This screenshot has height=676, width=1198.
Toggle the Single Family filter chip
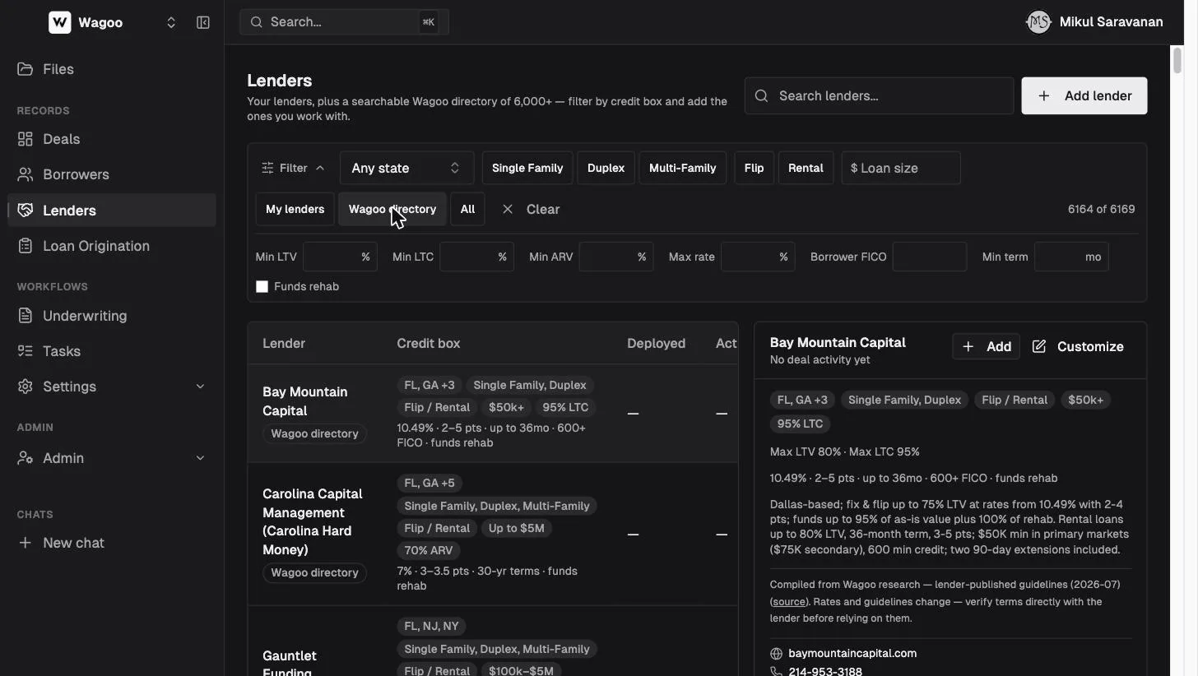pos(527,168)
